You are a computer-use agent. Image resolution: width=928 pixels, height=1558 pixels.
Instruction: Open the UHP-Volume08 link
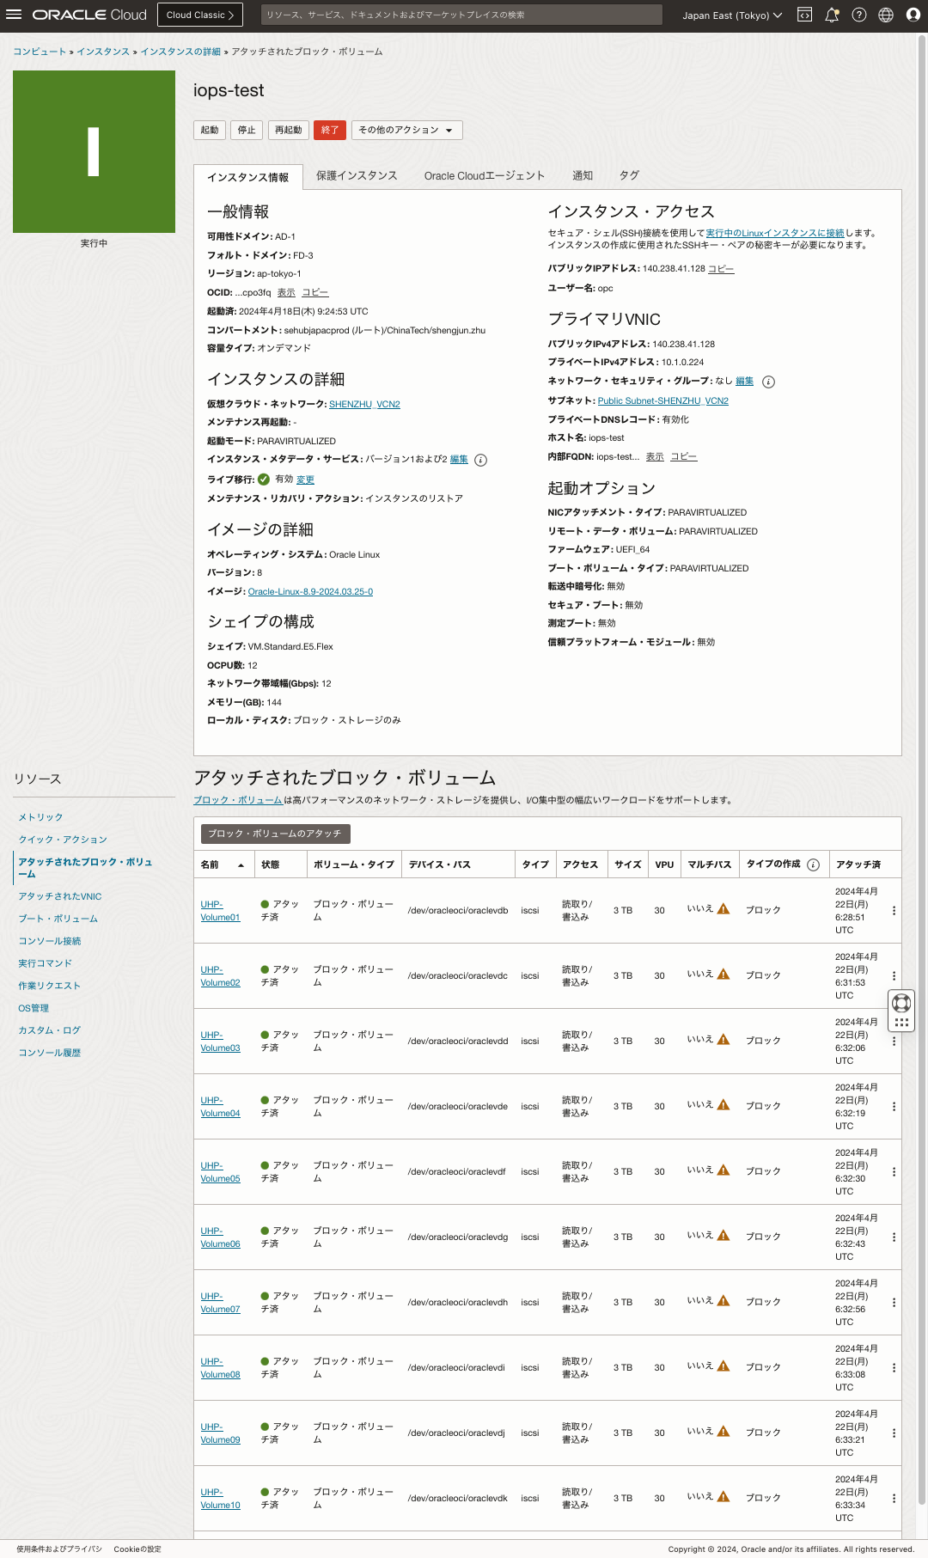(x=220, y=1368)
